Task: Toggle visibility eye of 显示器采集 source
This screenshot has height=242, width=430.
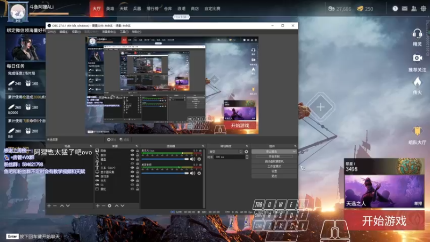Action: pyautogui.click(x=132, y=172)
